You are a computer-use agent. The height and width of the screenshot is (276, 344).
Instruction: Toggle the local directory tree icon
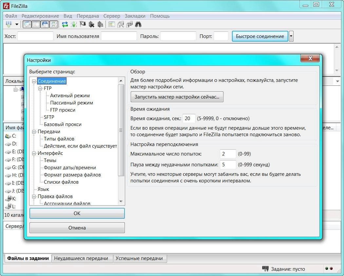click(36, 24)
